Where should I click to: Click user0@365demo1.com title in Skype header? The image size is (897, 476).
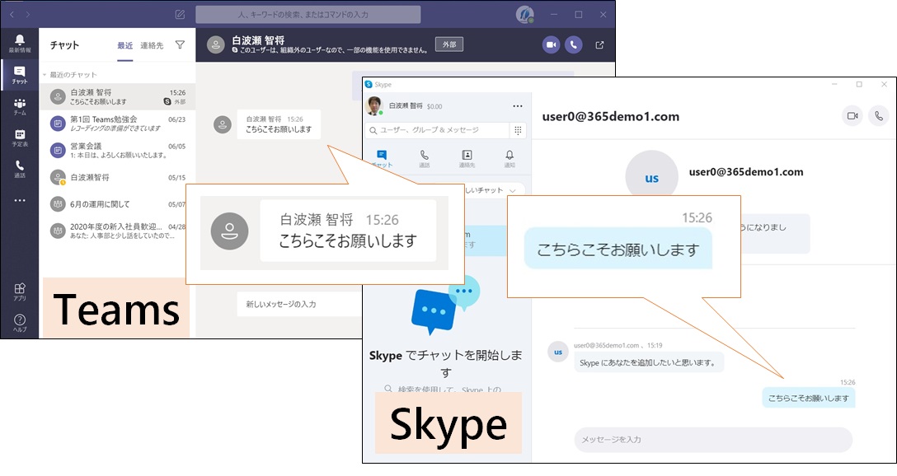610,117
